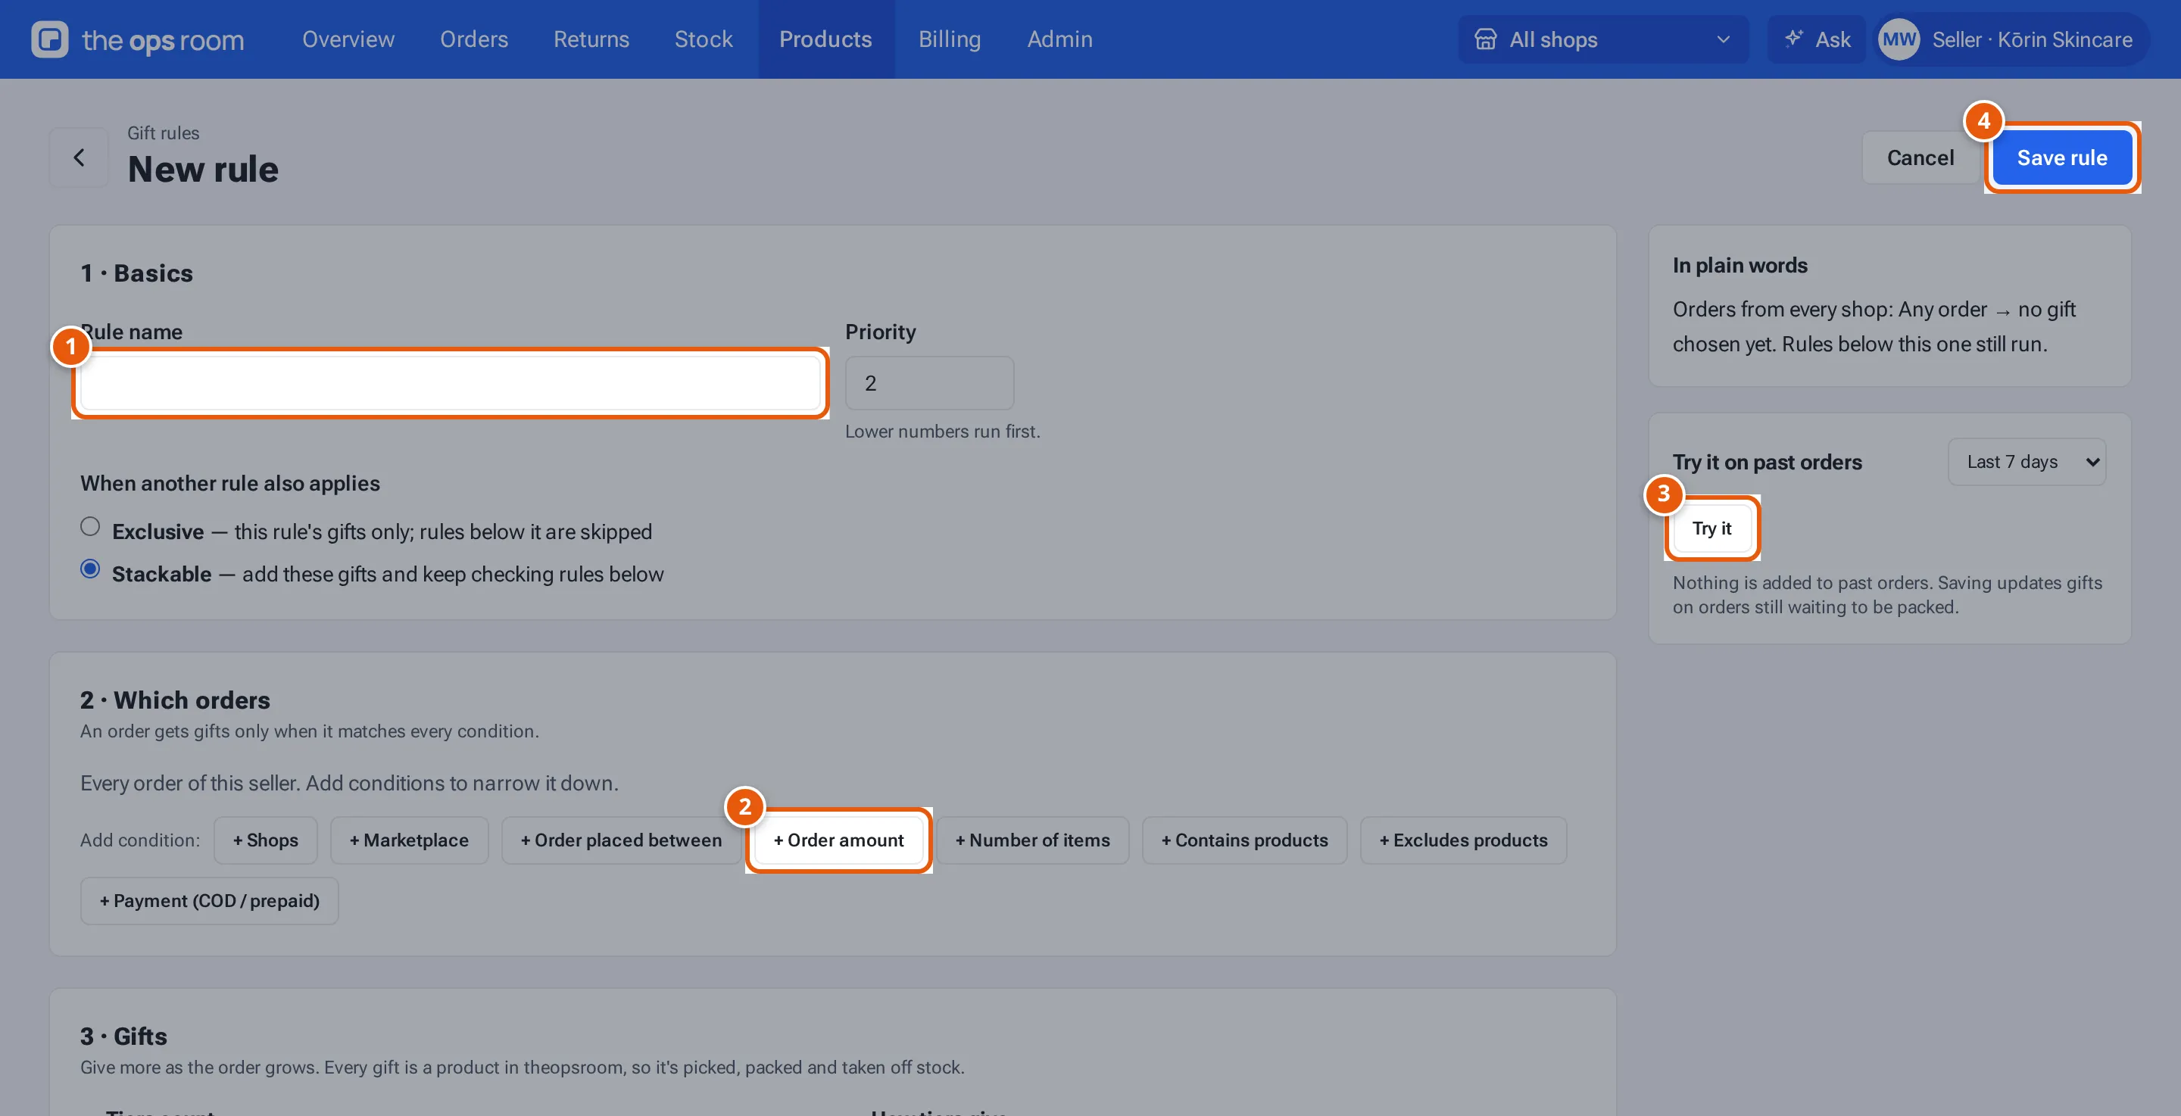
Task: Open the MW user avatar
Action: click(1899, 40)
